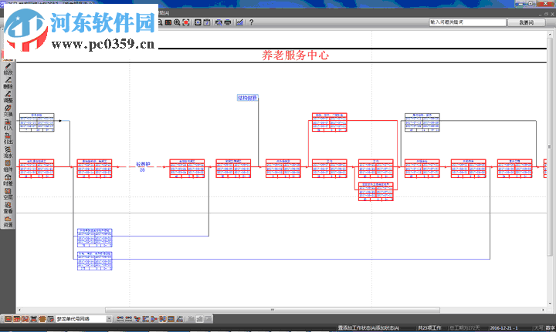
Task: Select the 空层 (empty layer) sidebar tool
Action: click(x=8, y=193)
